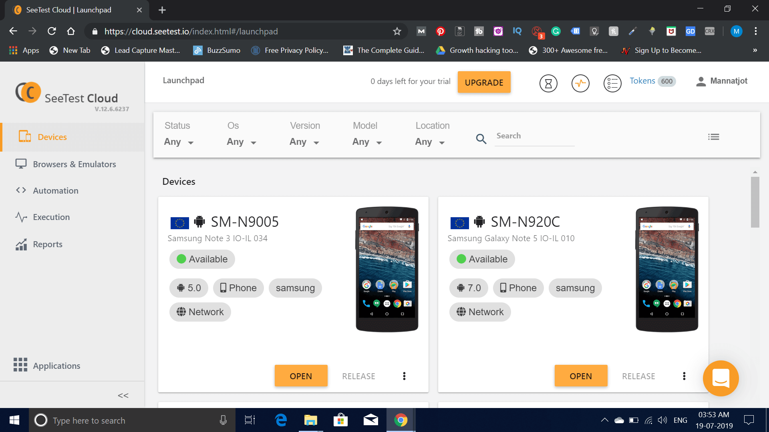Go to the Execution section
The width and height of the screenshot is (769, 432).
pyautogui.click(x=51, y=217)
